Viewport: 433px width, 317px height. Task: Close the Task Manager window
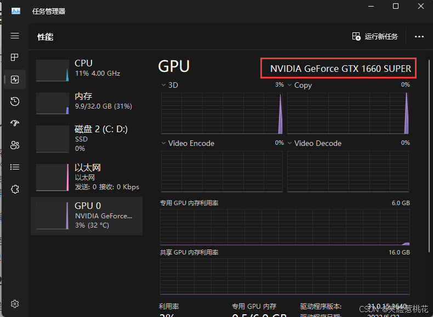pyautogui.click(x=420, y=6)
